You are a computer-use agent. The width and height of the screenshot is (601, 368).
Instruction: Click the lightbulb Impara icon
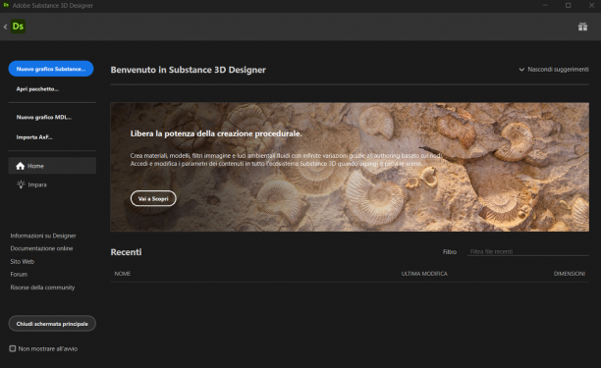click(21, 184)
